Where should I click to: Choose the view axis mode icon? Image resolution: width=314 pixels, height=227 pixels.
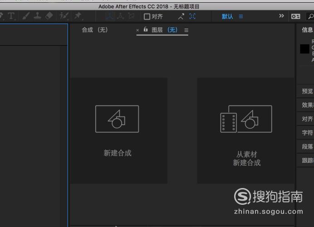[132, 16]
